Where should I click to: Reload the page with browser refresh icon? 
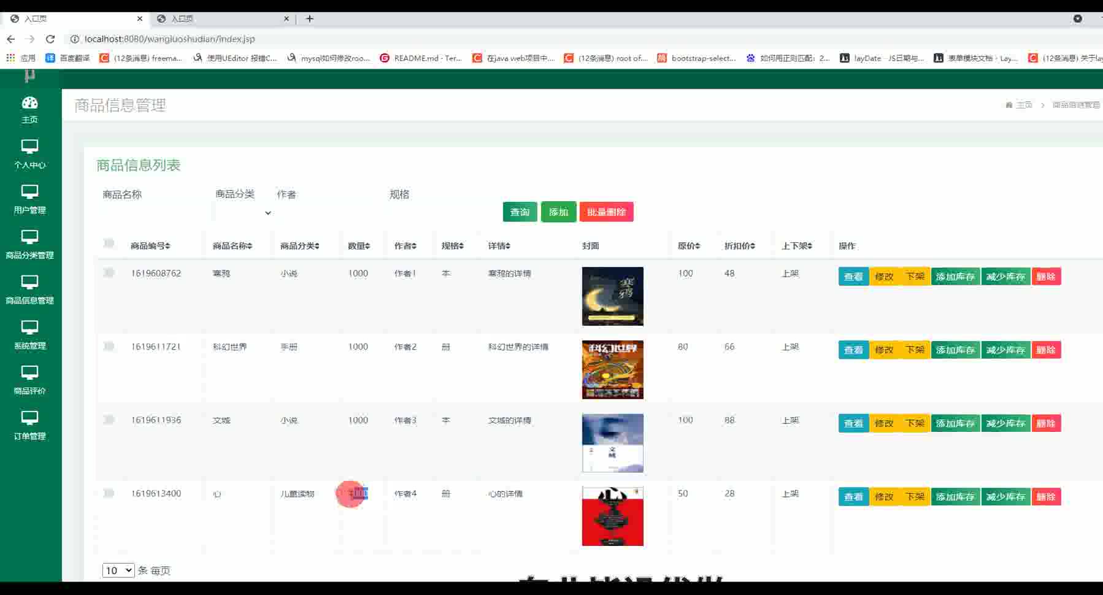point(50,39)
